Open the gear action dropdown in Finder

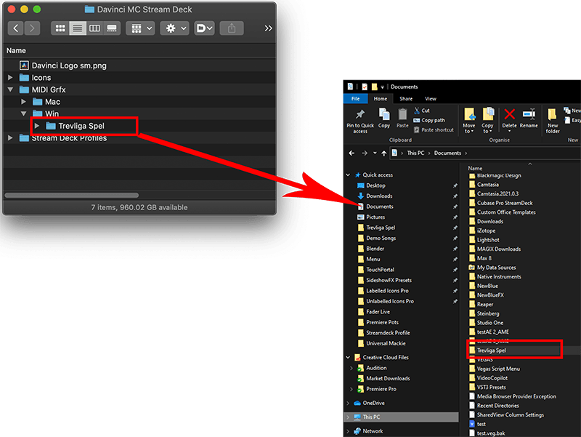point(175,28)
